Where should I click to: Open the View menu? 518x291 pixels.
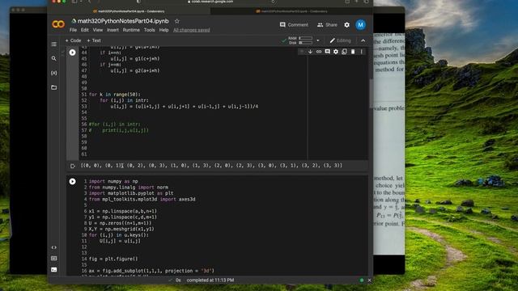(97, 30)
